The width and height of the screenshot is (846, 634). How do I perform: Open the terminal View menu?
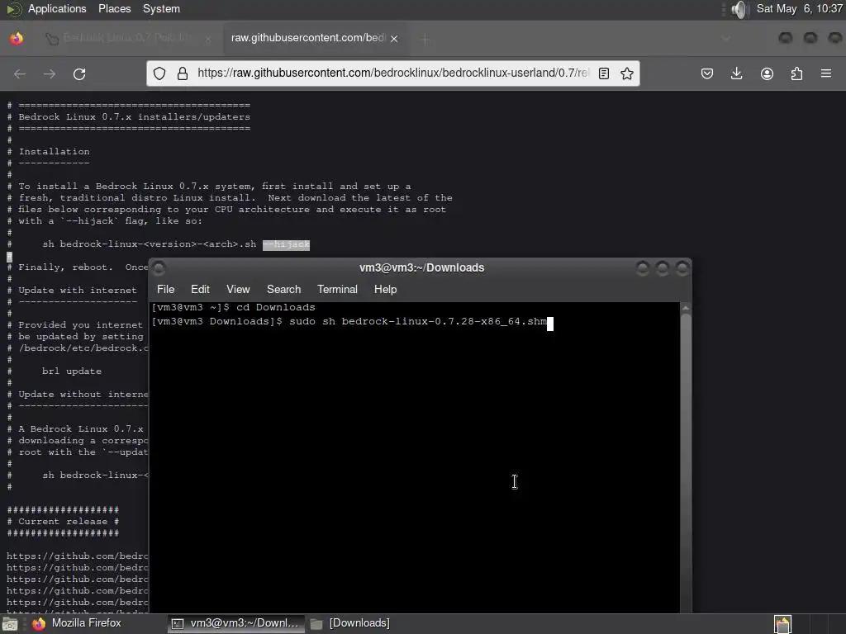238,289
